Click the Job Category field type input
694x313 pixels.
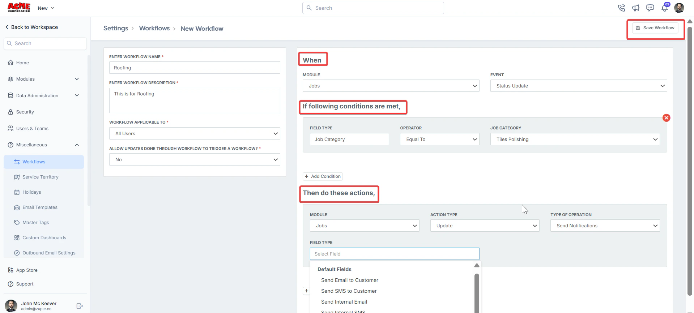pos(349,139)
